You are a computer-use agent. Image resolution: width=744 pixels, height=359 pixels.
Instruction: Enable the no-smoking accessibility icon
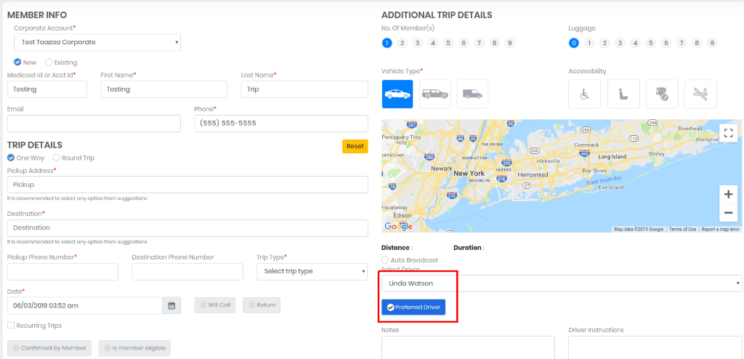pyautogui.click(x=700, y=94)
